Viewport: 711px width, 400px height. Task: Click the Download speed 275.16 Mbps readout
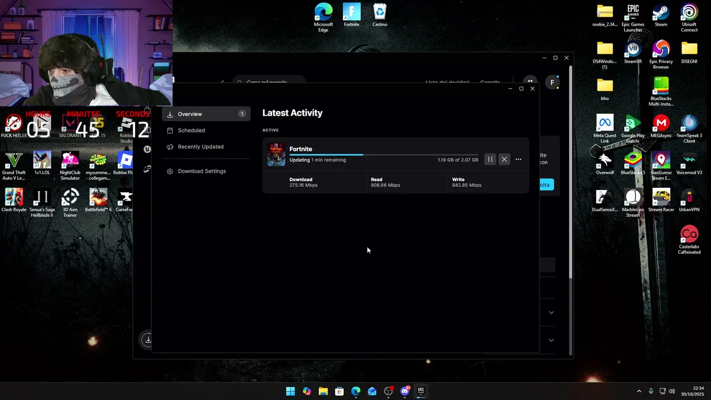coord(303,182)
